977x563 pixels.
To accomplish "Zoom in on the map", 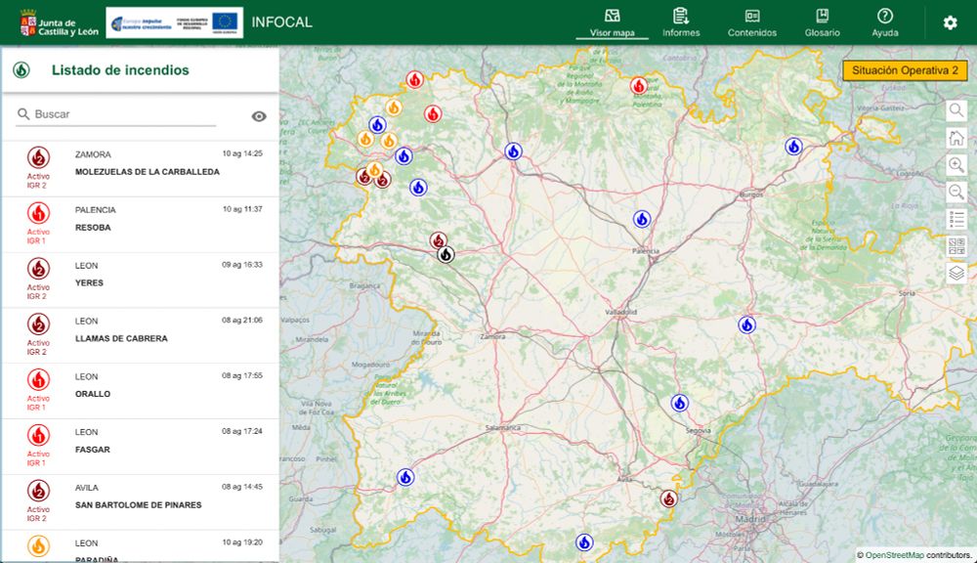I will tap(956, 165).
